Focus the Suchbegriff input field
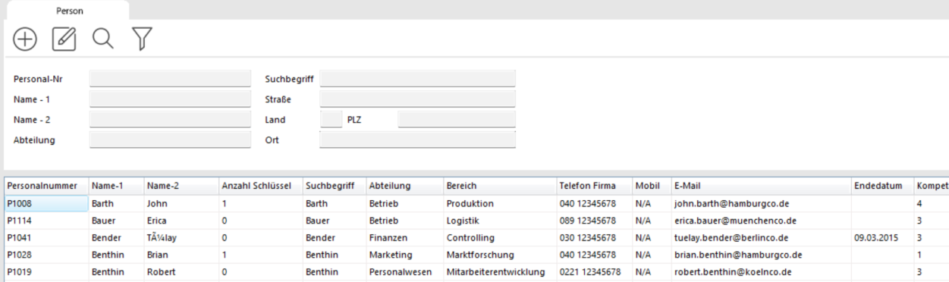949x282 pixels. tap(417, 79)
